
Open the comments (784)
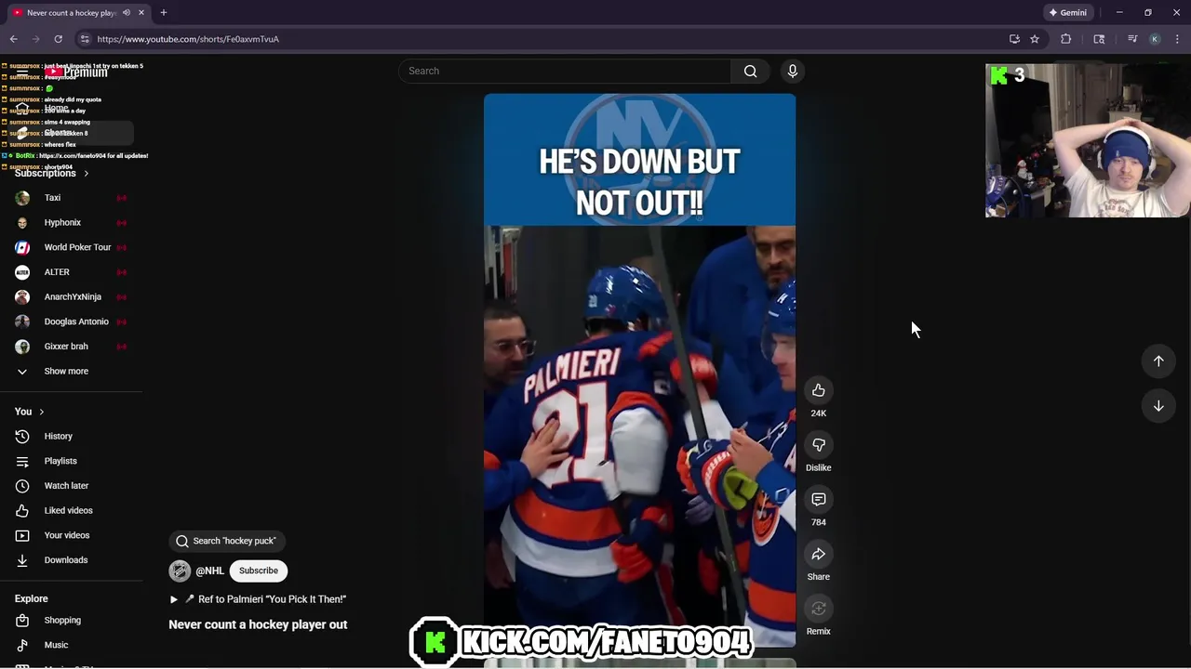(x=819, y=500)
